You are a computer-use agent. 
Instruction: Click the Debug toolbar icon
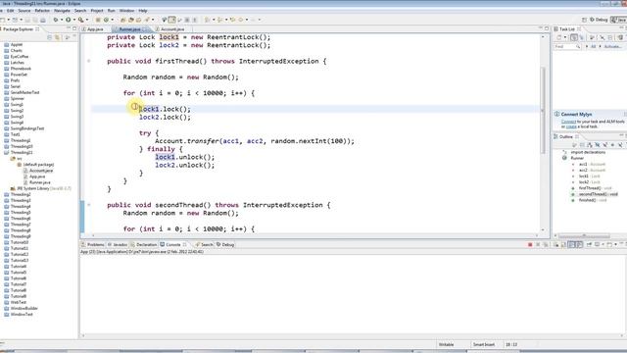(x=56, y=20)
